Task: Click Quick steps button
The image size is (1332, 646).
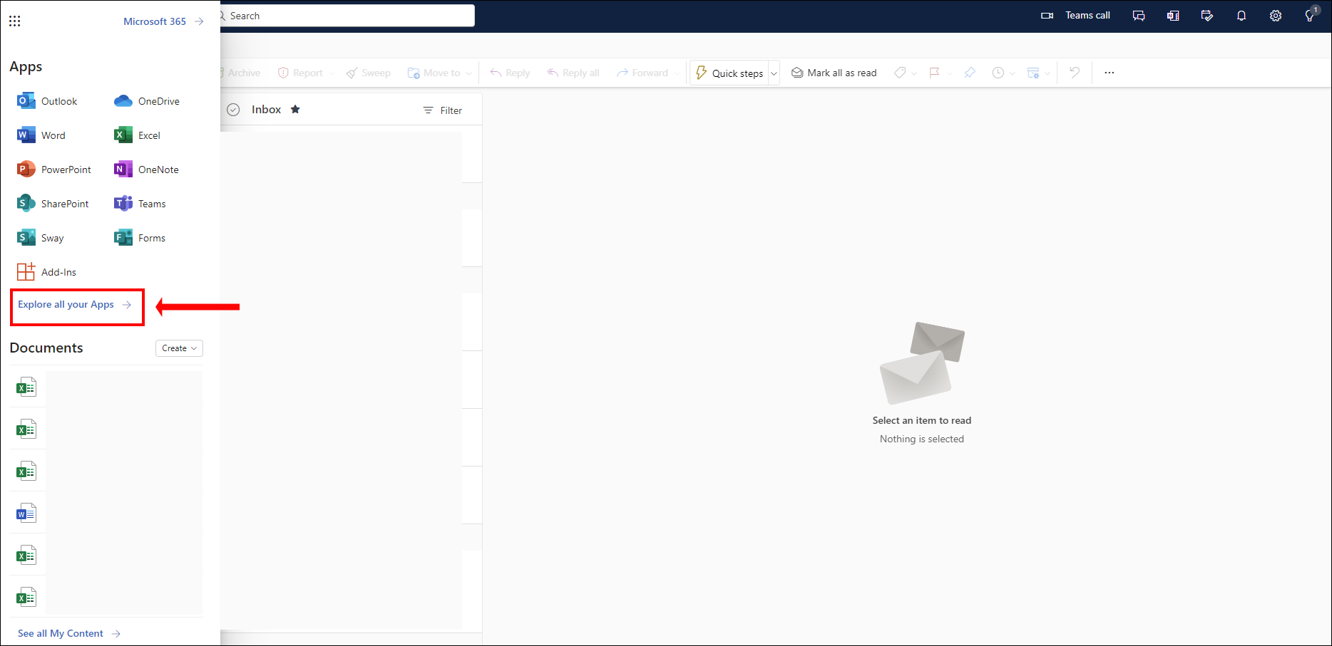Action: 729,73
